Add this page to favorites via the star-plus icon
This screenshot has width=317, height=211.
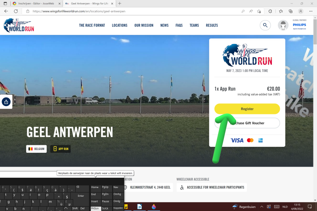pos(259,11)
